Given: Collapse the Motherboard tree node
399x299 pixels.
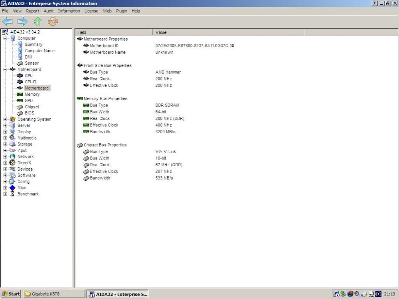Looking at the screenshot, I should (5, 69).
